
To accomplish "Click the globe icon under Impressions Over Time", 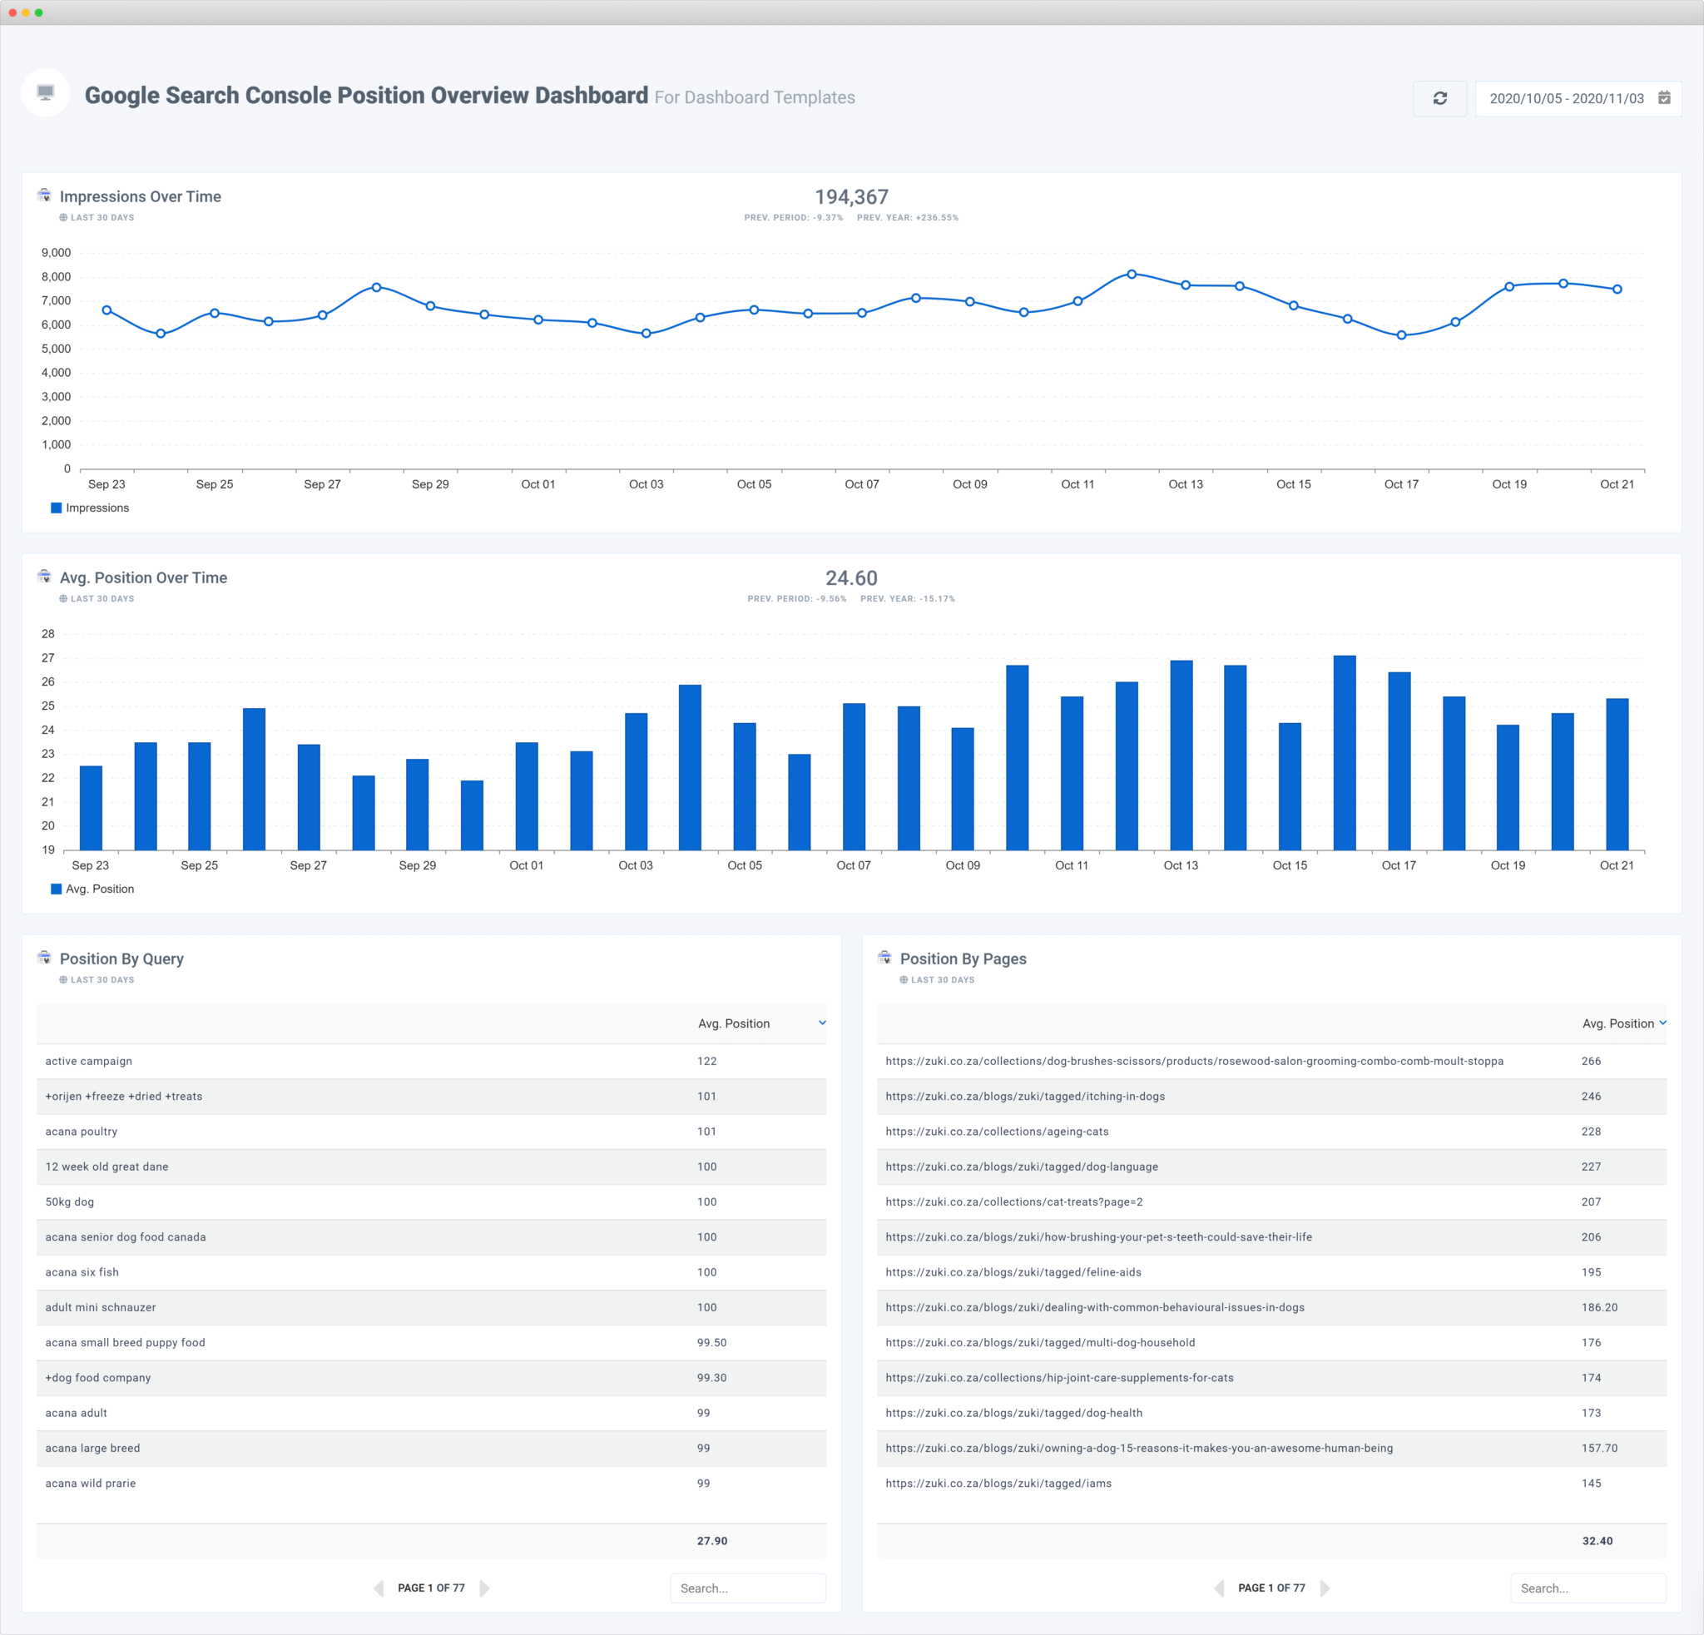I will coord(63,217).
